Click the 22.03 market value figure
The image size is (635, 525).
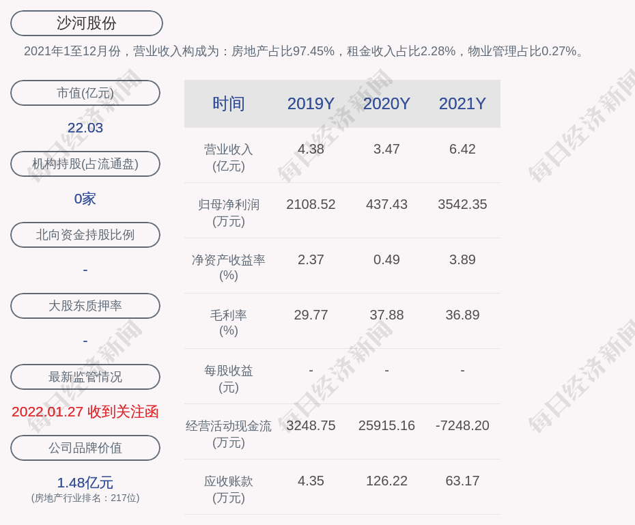pos(85,128)
